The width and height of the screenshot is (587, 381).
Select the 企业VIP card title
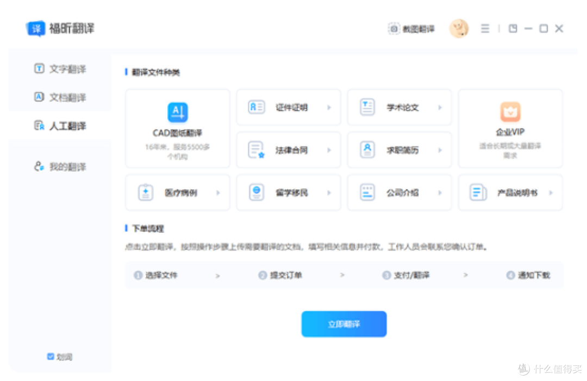(x=510, y=132)
